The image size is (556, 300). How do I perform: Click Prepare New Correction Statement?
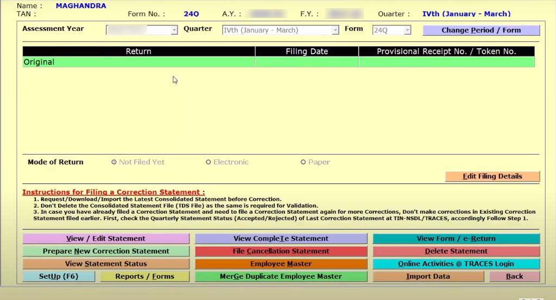[106, 251]
